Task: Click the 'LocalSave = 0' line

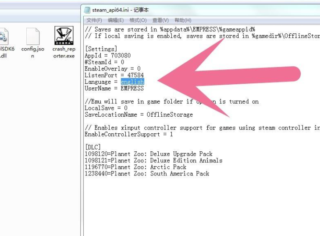Action: click(x=106, y=108)
